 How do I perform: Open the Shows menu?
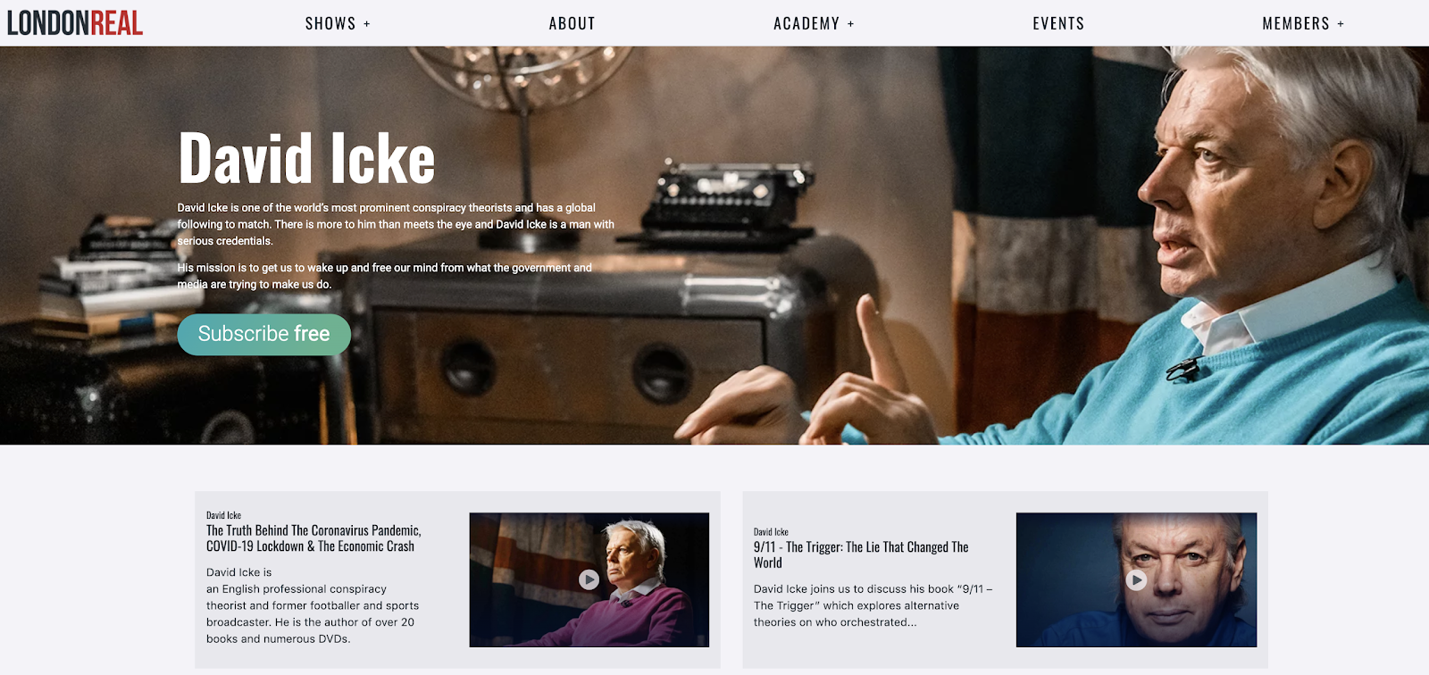(x=330, y=23)
